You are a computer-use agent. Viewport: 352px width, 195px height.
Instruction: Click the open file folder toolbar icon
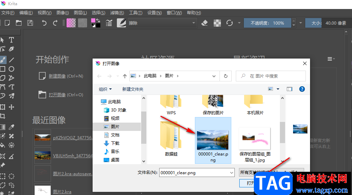19,23
